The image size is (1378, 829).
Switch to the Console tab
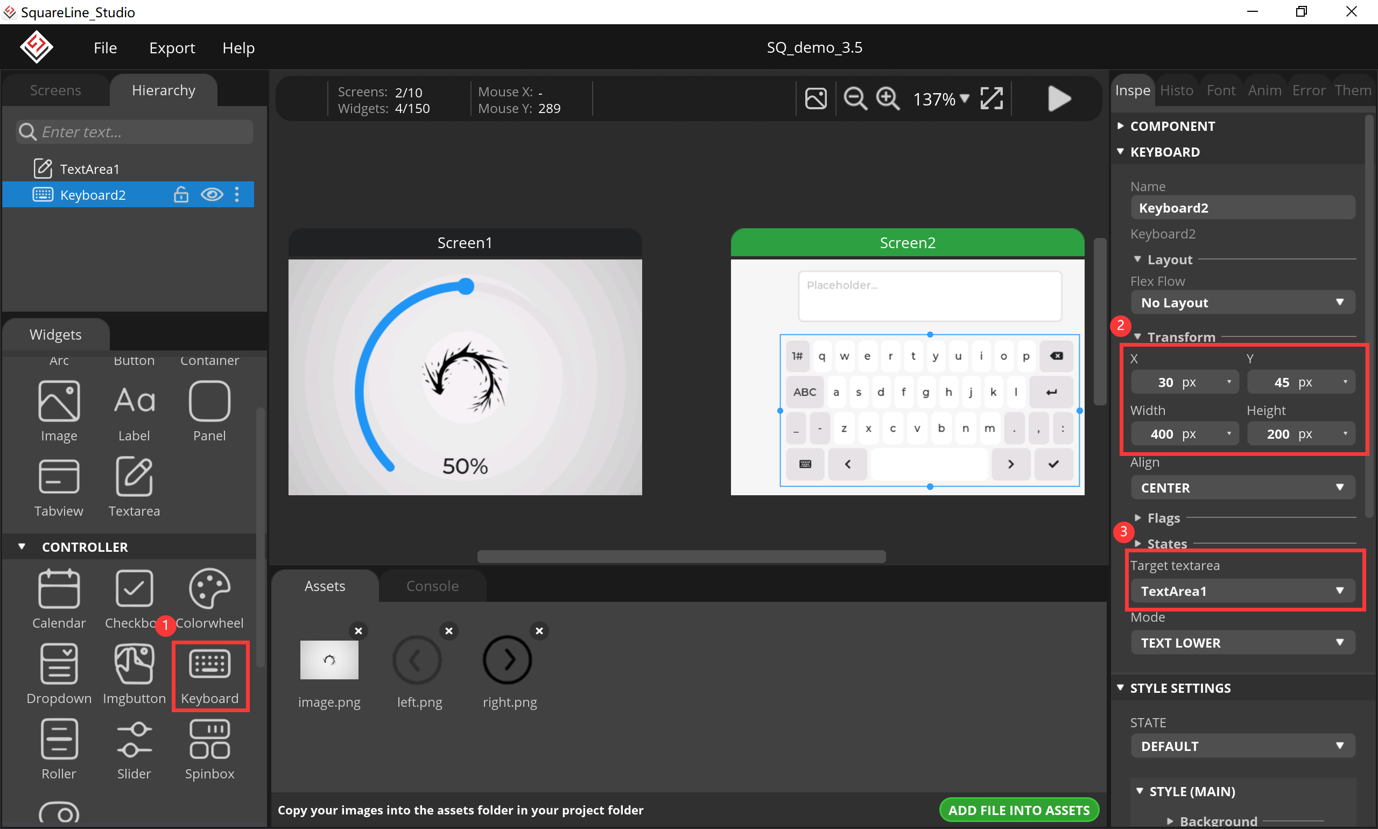[432, 586]
